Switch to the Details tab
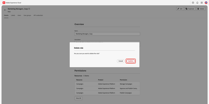Screen dimensions: 209x104 pos(6,15)
